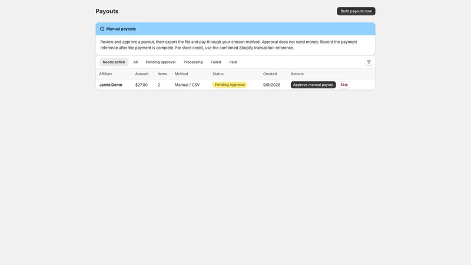
Task: Skip Jamie Demo's payout
Action: 344,85
